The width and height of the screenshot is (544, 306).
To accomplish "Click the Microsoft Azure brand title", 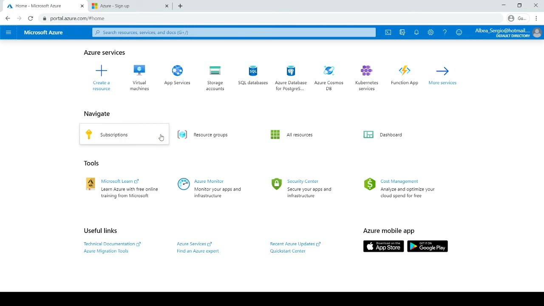I will (x=43, y=32).
